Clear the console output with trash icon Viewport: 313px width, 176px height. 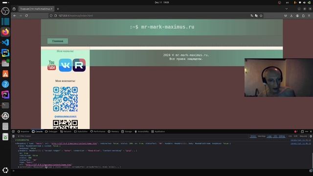[x=13, y=136]
